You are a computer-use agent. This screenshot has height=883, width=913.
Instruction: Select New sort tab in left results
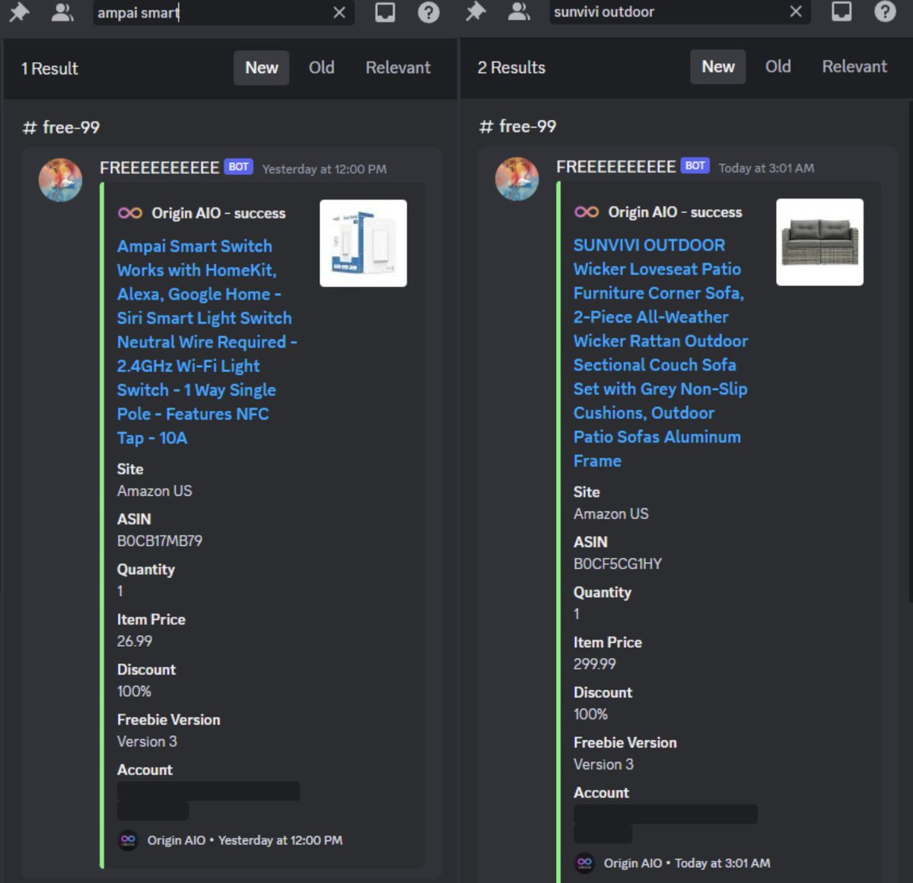262,68
